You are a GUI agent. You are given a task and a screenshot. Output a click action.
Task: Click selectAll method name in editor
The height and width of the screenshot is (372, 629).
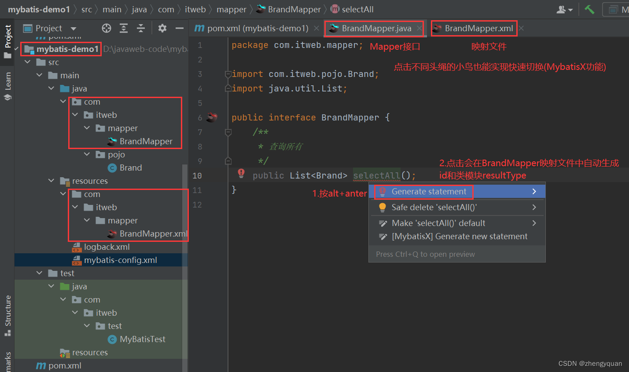tap(377, 175)
